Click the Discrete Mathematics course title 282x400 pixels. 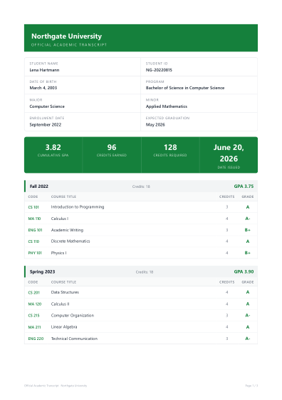point(70,241)
